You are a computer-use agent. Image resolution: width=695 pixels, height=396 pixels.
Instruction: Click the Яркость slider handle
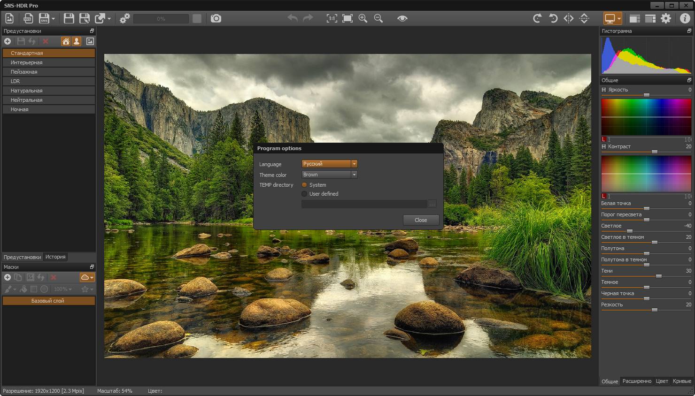coord(647,95)
